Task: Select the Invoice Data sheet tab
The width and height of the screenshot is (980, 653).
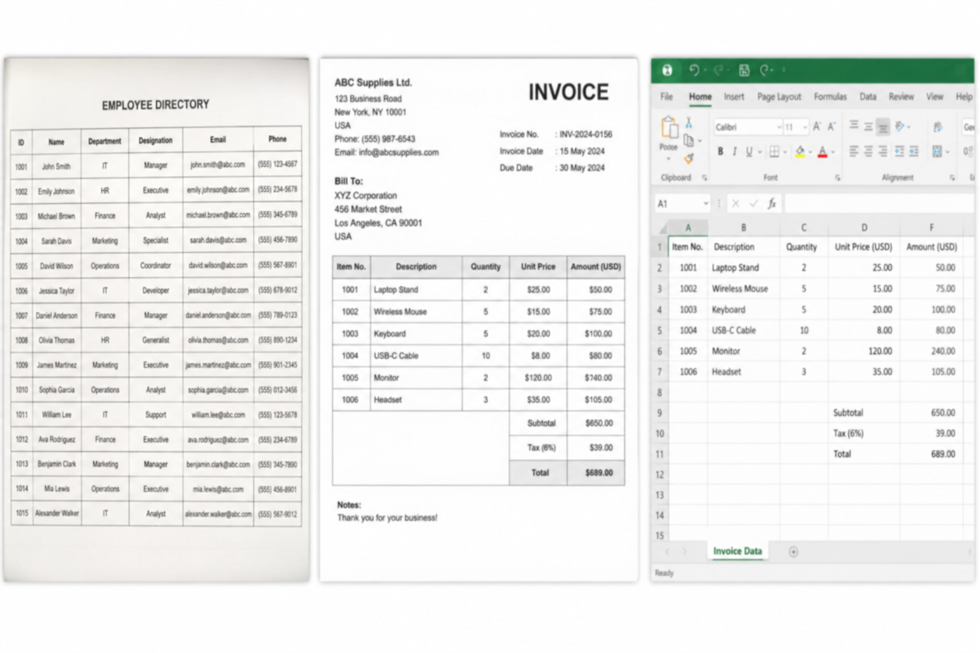Action: [x=738, y=551]
